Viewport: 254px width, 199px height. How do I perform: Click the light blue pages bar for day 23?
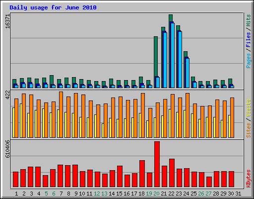click(x=180, y=60)
